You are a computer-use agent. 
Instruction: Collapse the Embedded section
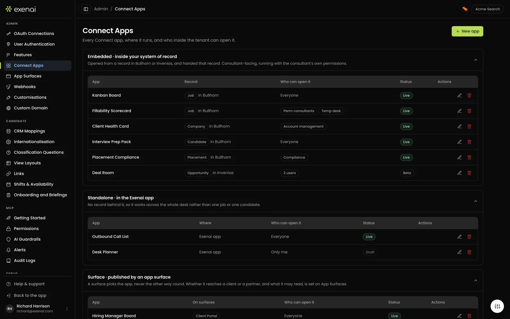pos(476,60)
